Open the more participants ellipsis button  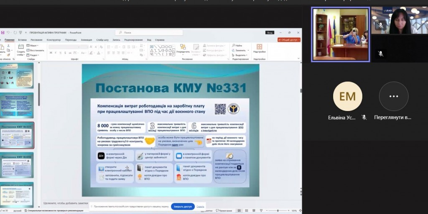coord(393,96)
